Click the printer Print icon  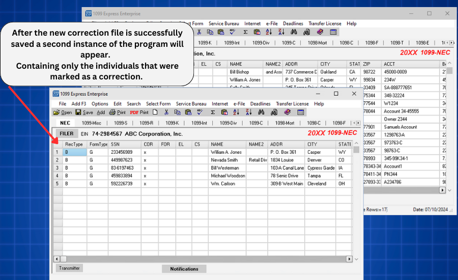(113, 113)
